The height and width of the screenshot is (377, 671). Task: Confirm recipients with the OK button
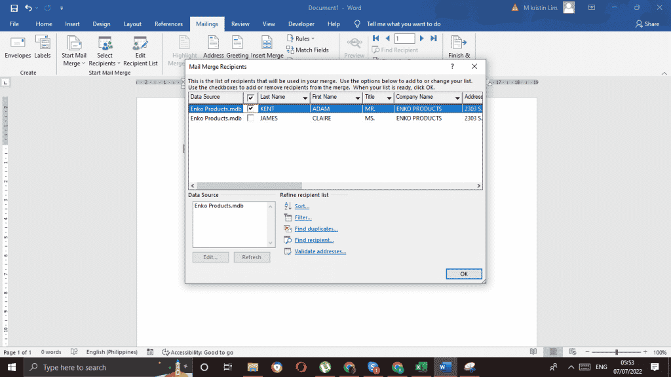463,274
